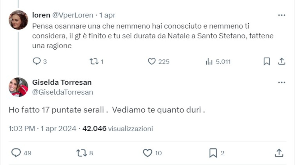Reply to Giselda Torresan's tweet
305x165 pixels.
tap(16, 153)
